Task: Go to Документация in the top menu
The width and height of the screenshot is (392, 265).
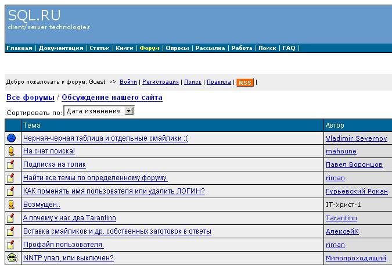Action: (x=61, y=48)
